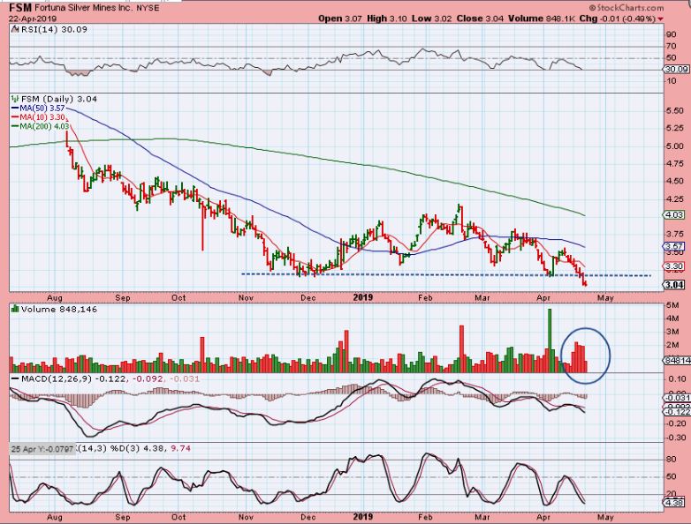Click the Open 3.07 value
The width and height of the screenshot is (691, 524).
click(340, 19)
